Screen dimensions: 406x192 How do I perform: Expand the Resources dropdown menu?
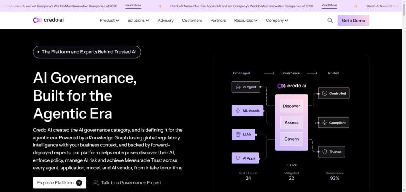tap(246, 21)
